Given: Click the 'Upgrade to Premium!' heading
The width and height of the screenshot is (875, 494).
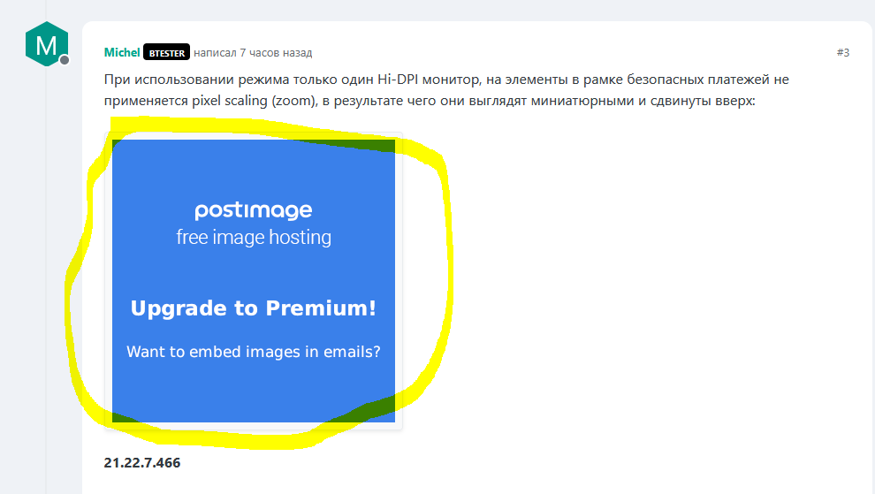Looking at the screenshot, I should click(254, 308).
